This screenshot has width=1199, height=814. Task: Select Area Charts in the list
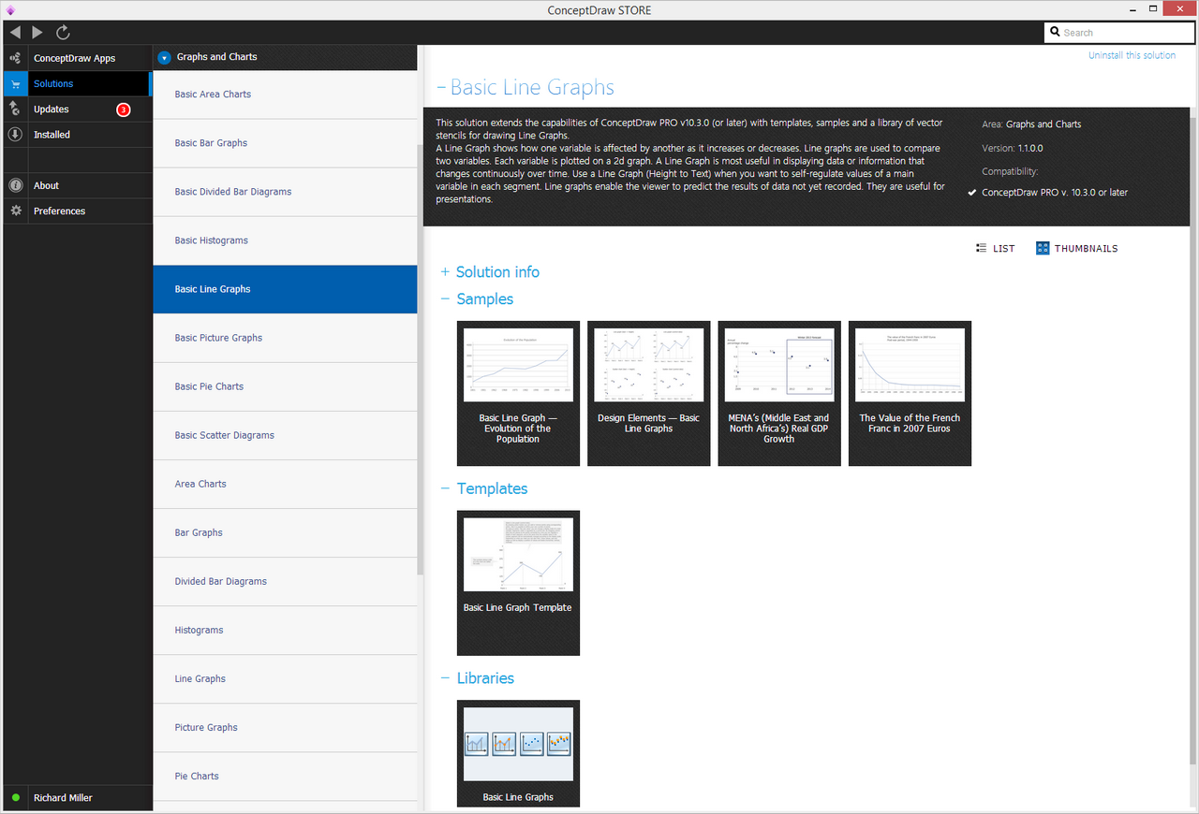[x=285, y=484]
